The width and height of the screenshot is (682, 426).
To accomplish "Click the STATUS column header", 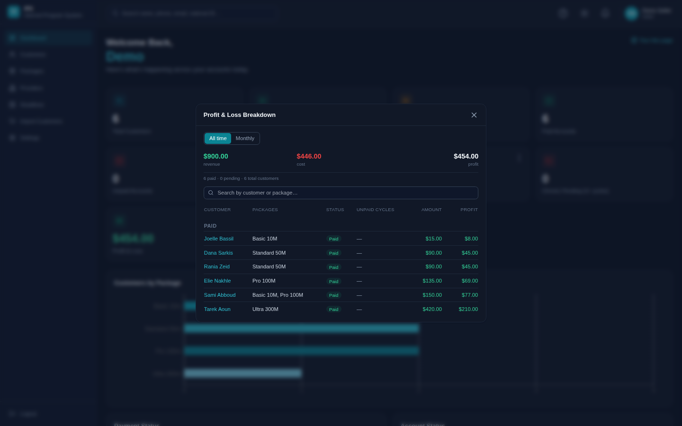I will pyautogui.click(x=335, y=210).
